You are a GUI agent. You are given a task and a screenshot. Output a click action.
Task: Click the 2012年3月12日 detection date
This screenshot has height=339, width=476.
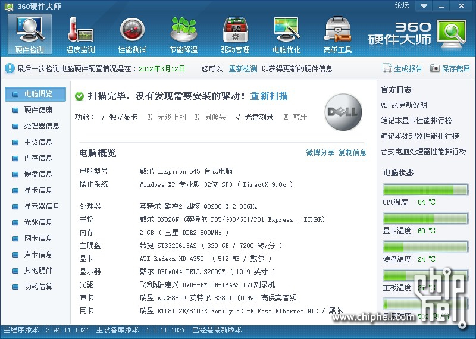(162, 69)
